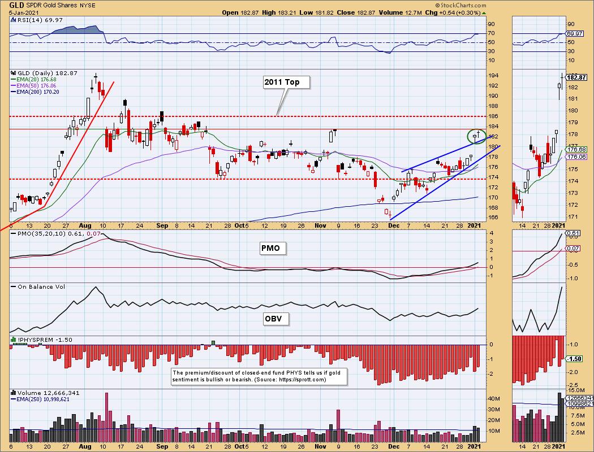Image resolution: width=594 pixels, height=452 pixels.
Task: Click the 10998621 volume EMA tag
Action: point(580,404)
